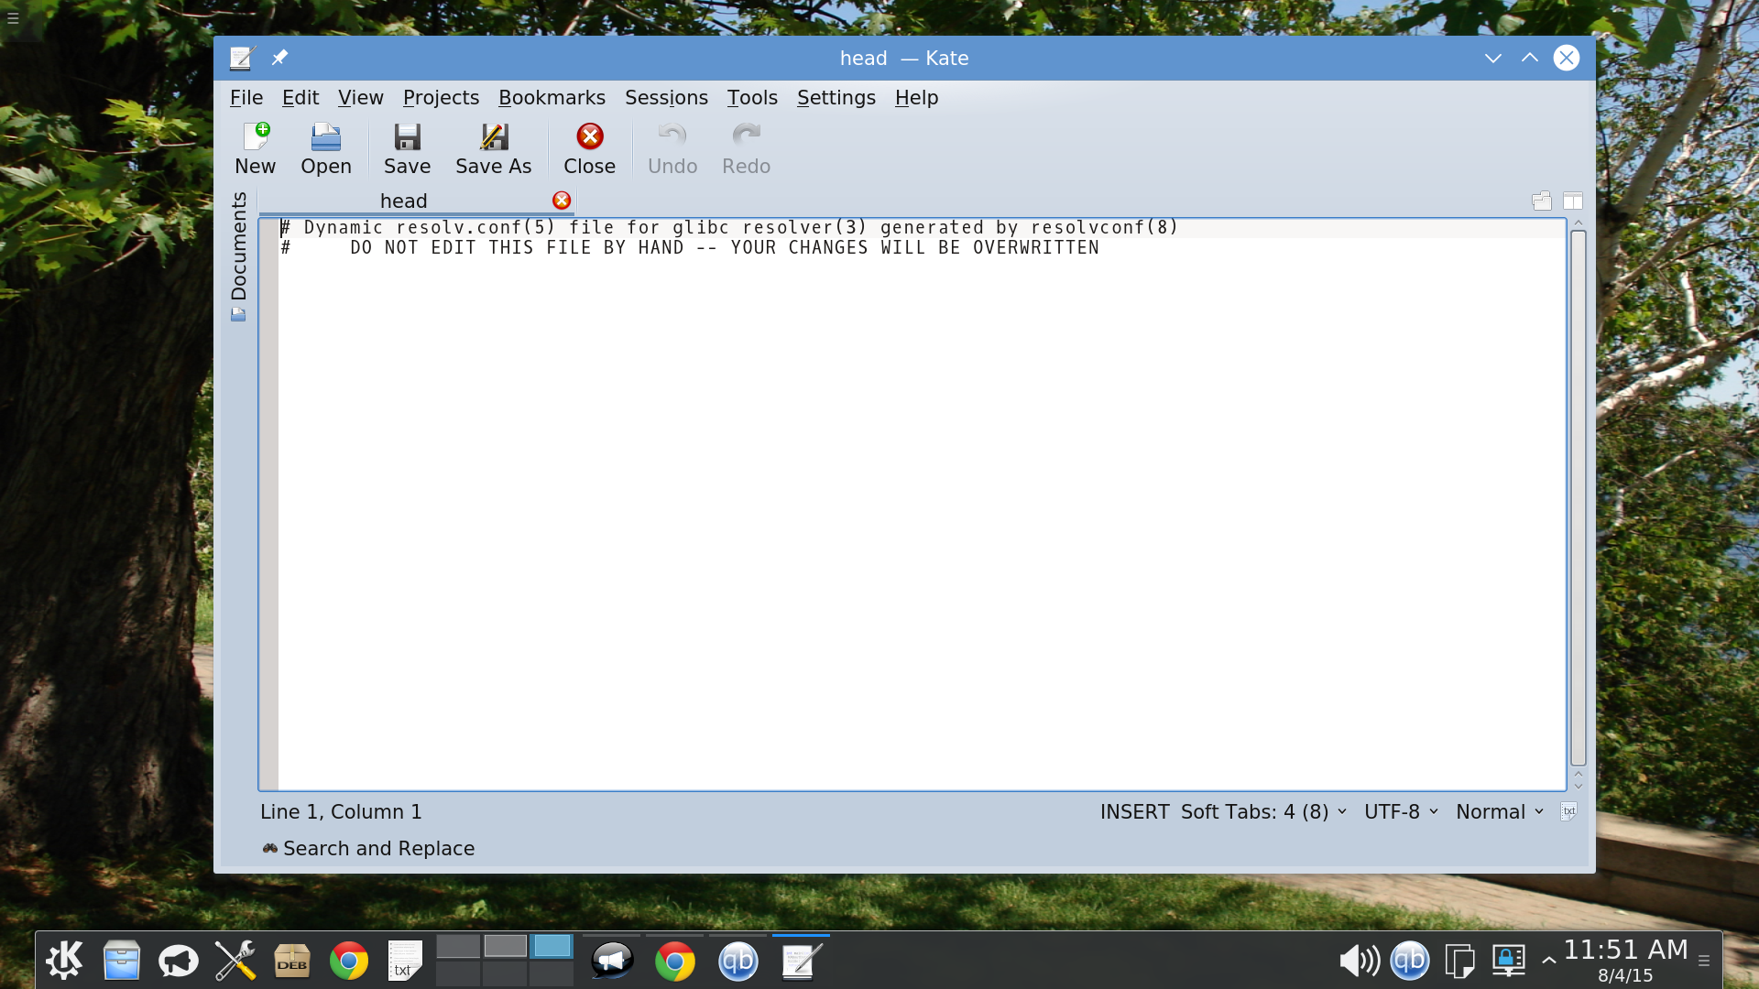
Task: Open the Projects menu
Action: [x=441, y=97]
